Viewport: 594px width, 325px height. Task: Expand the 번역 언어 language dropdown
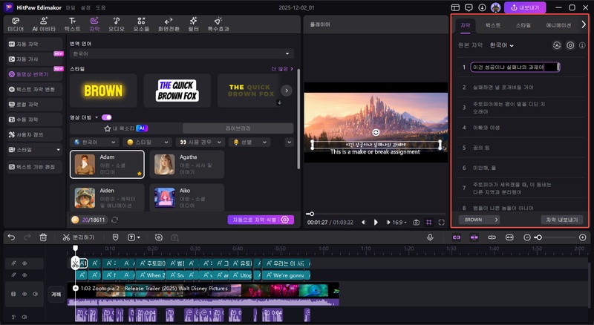point(181,53)
